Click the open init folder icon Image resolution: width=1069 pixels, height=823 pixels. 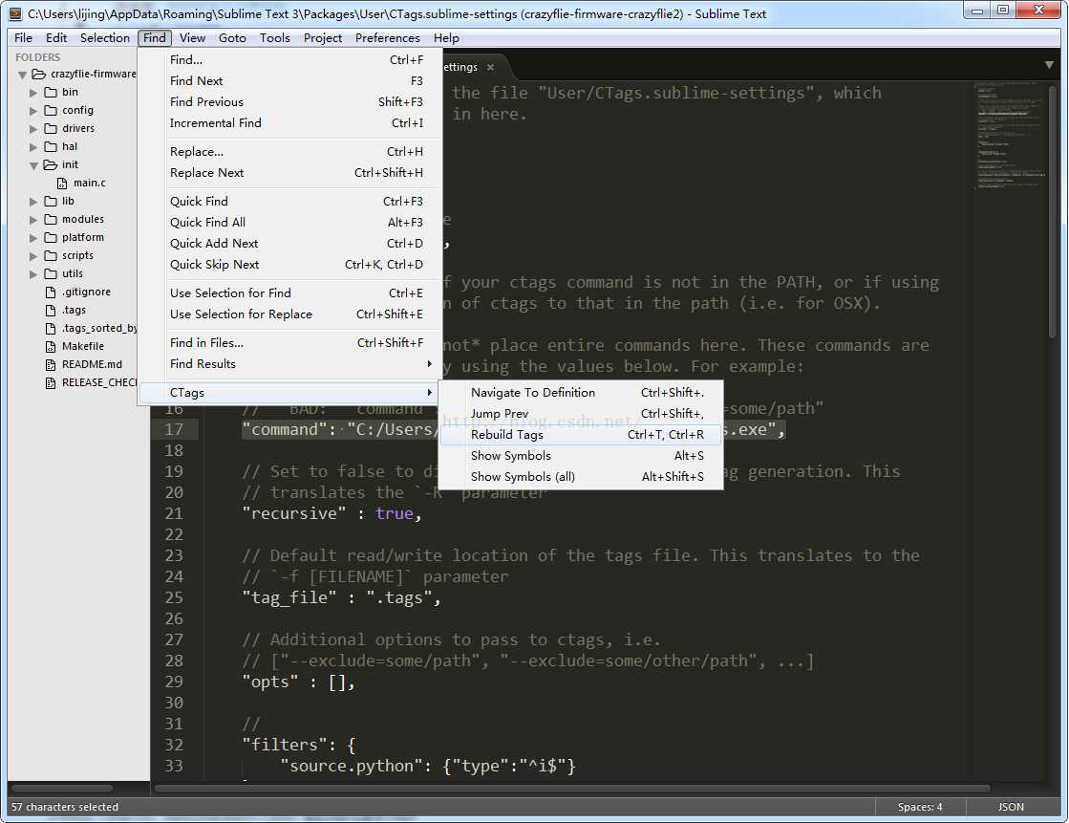51,164
